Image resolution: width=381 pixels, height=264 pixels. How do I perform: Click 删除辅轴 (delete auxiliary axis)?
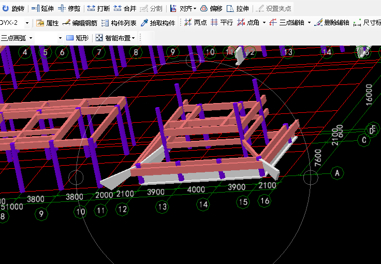click(332, 23)
